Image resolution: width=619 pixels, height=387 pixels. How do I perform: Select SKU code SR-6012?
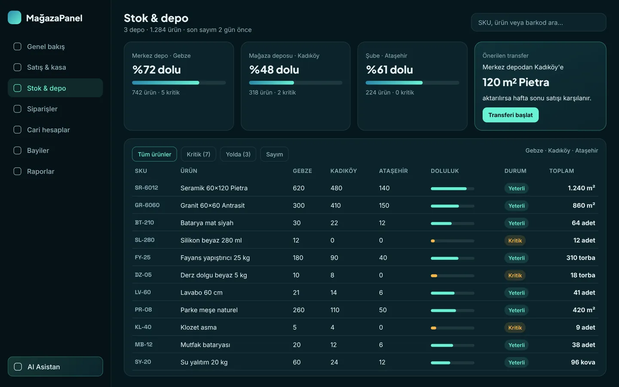click(147, 188)
